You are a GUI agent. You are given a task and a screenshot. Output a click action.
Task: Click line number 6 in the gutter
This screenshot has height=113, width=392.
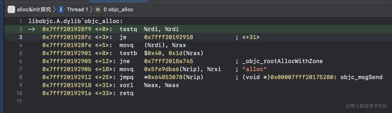[x=21, y=61]
